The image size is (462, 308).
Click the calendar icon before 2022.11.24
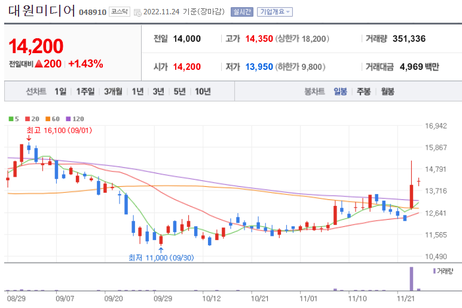point(137,13)
